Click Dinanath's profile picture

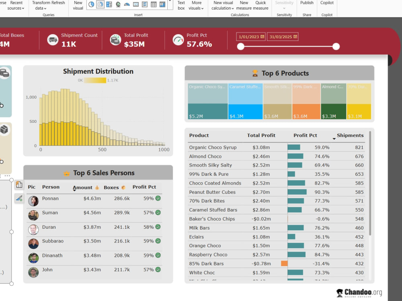click(33, 258)
